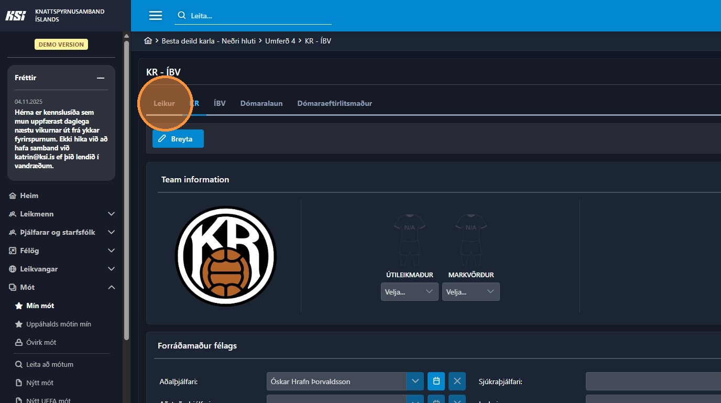721x403 pixels.
Task: Click the home icon in breadcrumb
Action: [148, 41]
